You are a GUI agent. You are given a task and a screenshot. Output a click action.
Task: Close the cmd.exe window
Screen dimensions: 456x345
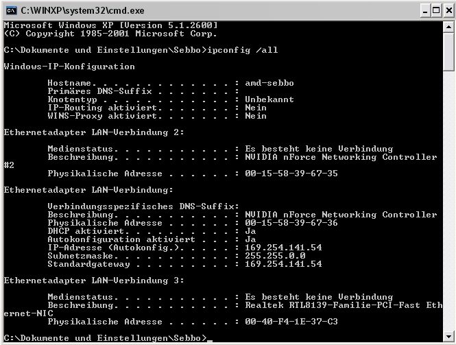tap(449, 11)
